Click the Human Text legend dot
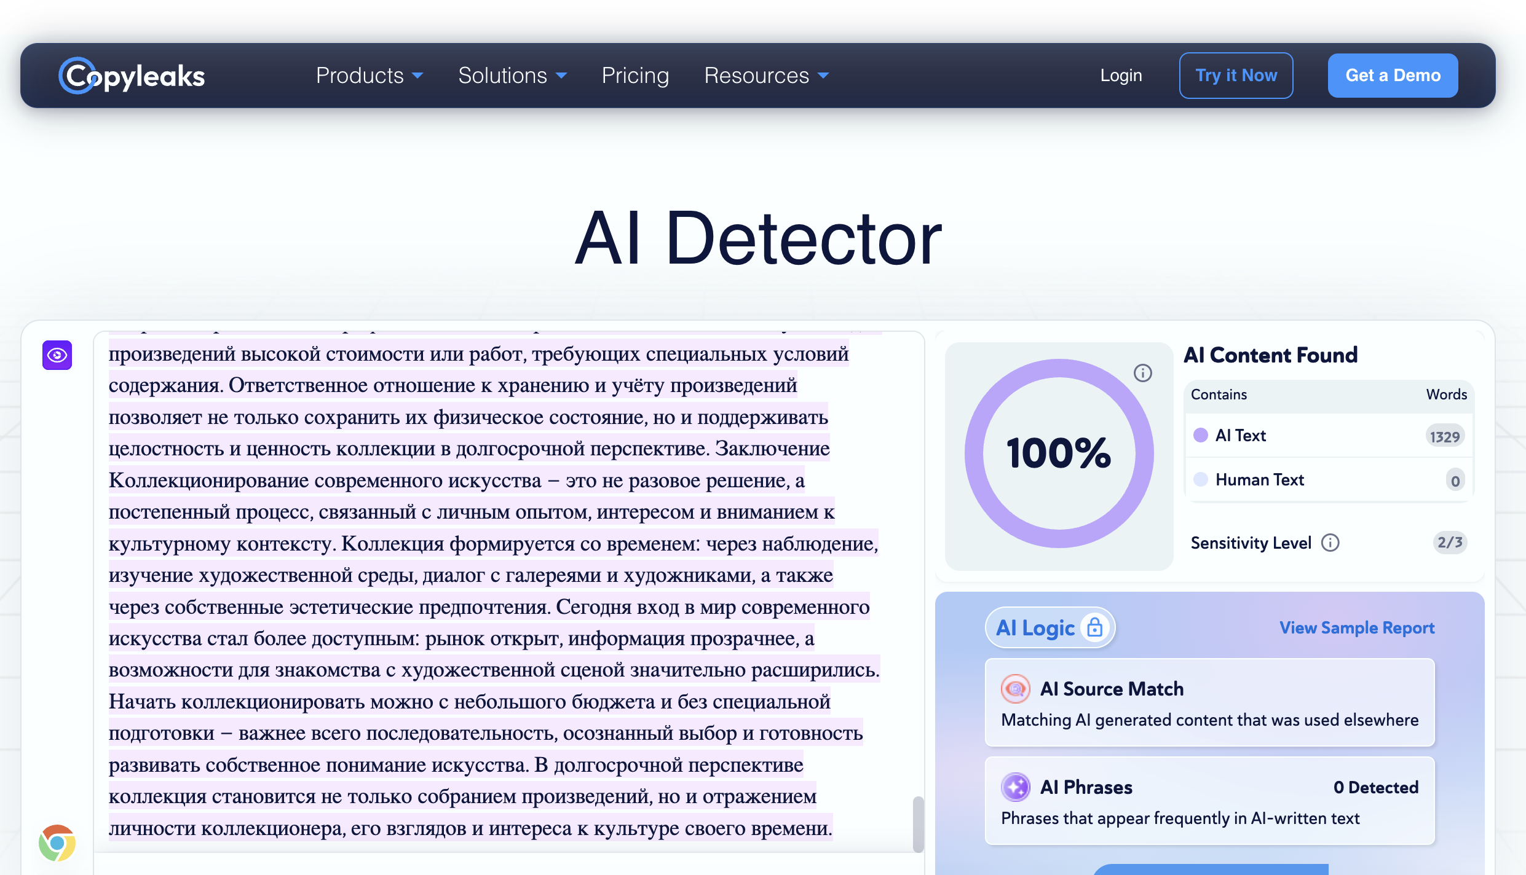Image resolution: width=1526 pixels, height=875 pixels. click(1200, 479)
